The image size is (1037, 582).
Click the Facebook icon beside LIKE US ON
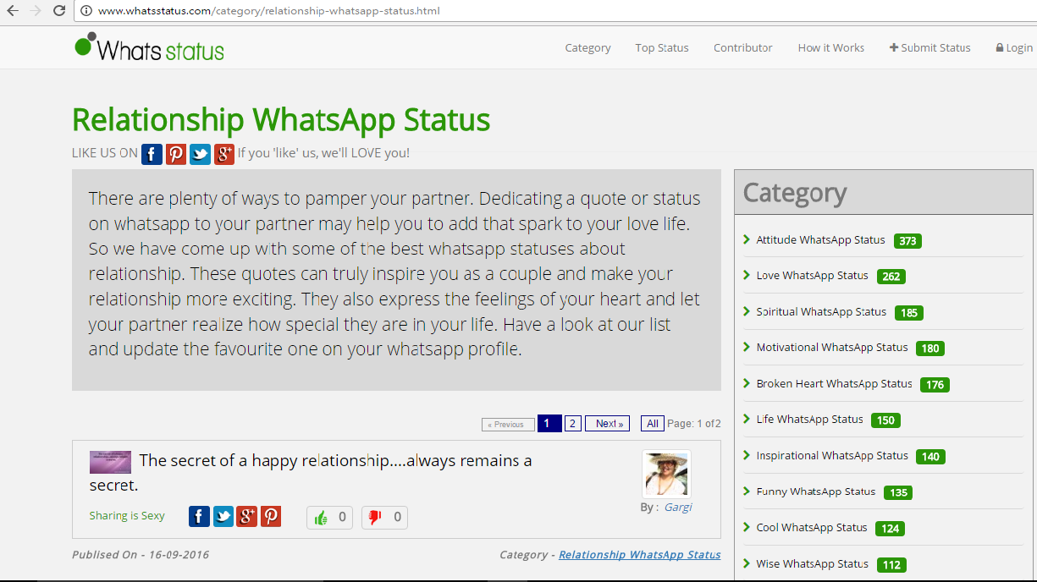tap(152, 154)
